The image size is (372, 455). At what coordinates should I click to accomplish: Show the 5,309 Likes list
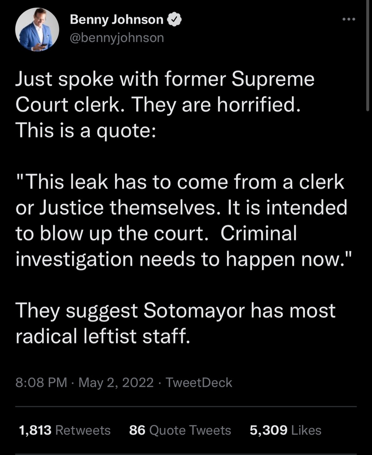269,430
